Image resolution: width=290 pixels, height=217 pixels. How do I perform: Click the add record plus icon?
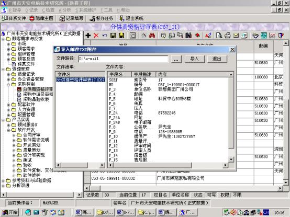[x=88, y=36]
